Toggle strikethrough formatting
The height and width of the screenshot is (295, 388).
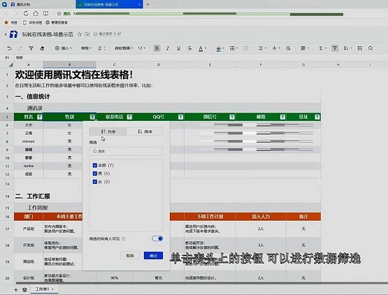189,48
